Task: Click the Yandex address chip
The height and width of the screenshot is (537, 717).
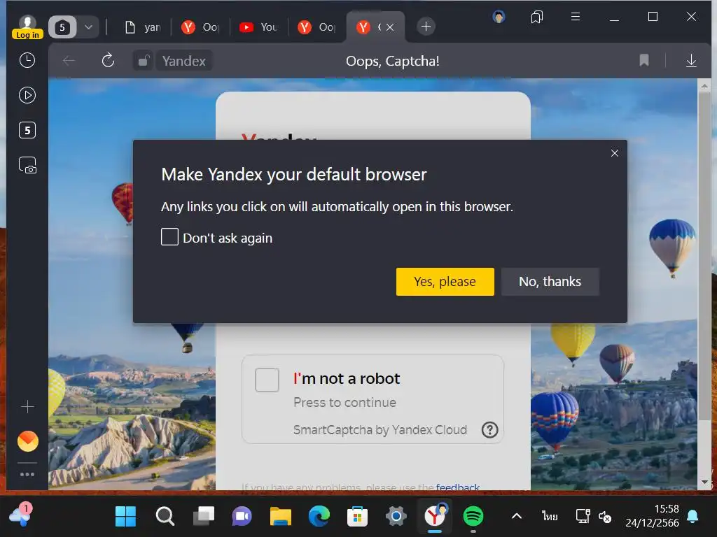Action: (184, 61)
